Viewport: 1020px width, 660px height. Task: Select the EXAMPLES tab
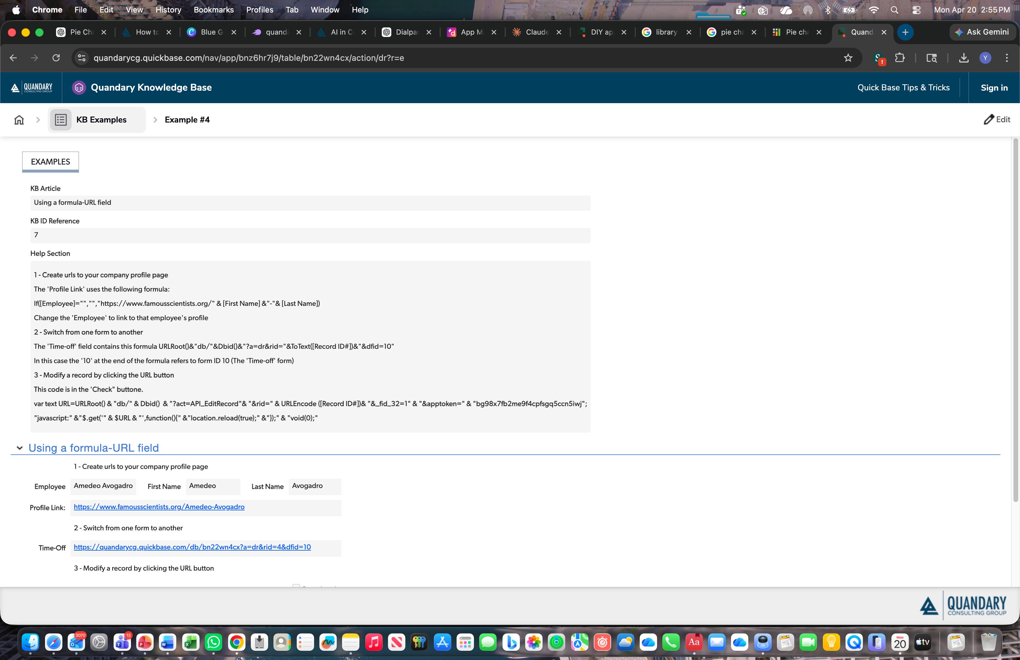tap(51, 162)
